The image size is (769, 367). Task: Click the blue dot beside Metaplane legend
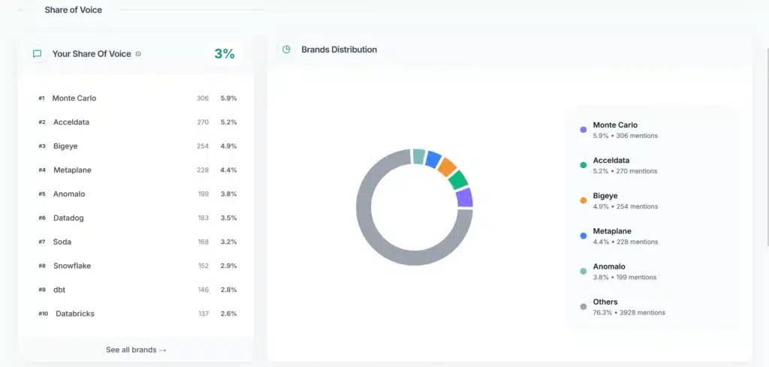(583, 236)
